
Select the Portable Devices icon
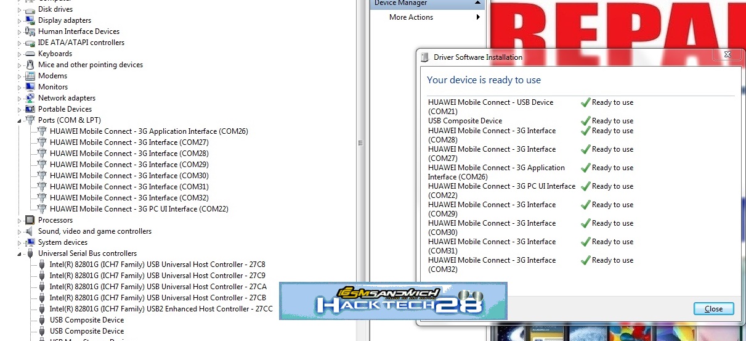pyautogui.click(x=30, y=109)
